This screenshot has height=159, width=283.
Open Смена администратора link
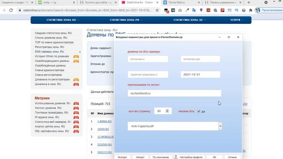[x=50, y=70]
